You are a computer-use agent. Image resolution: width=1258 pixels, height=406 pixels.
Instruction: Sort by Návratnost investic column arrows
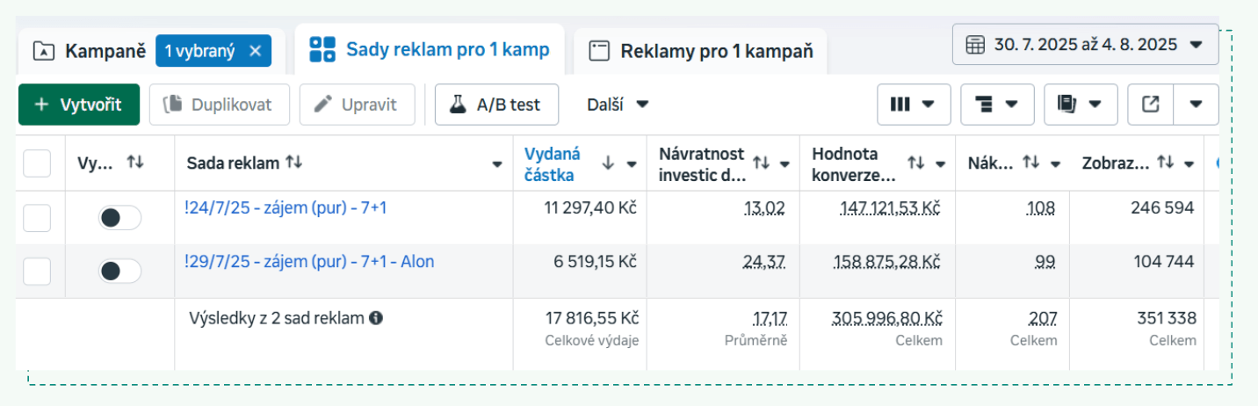(761, 163)
